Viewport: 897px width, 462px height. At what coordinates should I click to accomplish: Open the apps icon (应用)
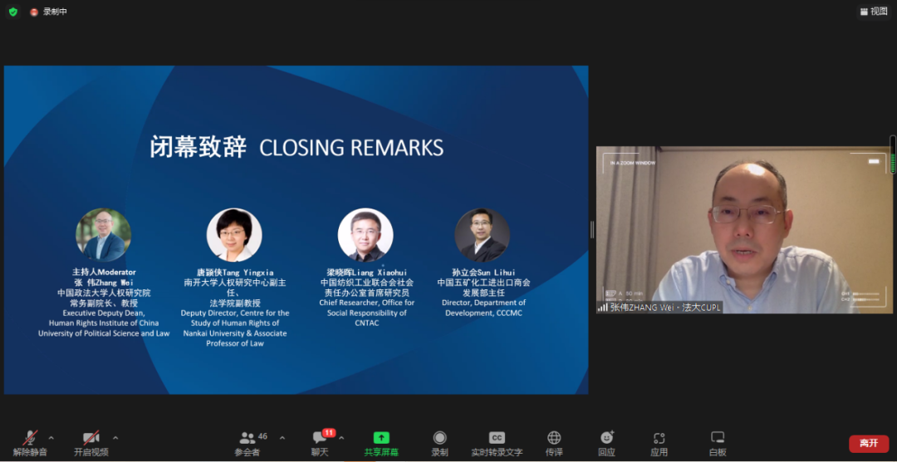pos(659,438)
